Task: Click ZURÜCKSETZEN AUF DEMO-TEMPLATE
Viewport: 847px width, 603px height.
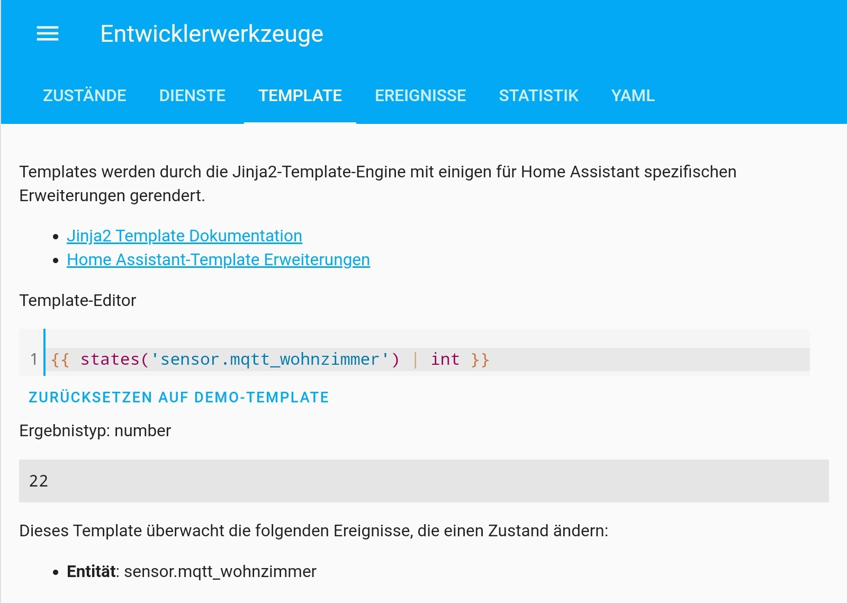Action: [178, 397]
